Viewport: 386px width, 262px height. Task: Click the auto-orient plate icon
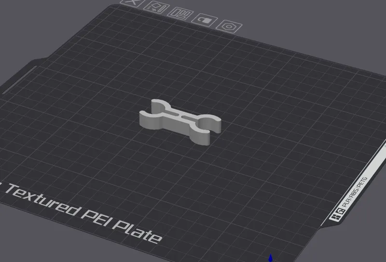click(x=156, y=7)
